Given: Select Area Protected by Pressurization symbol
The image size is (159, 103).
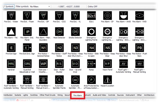Looking at the screenshot, I should (91, 80).
